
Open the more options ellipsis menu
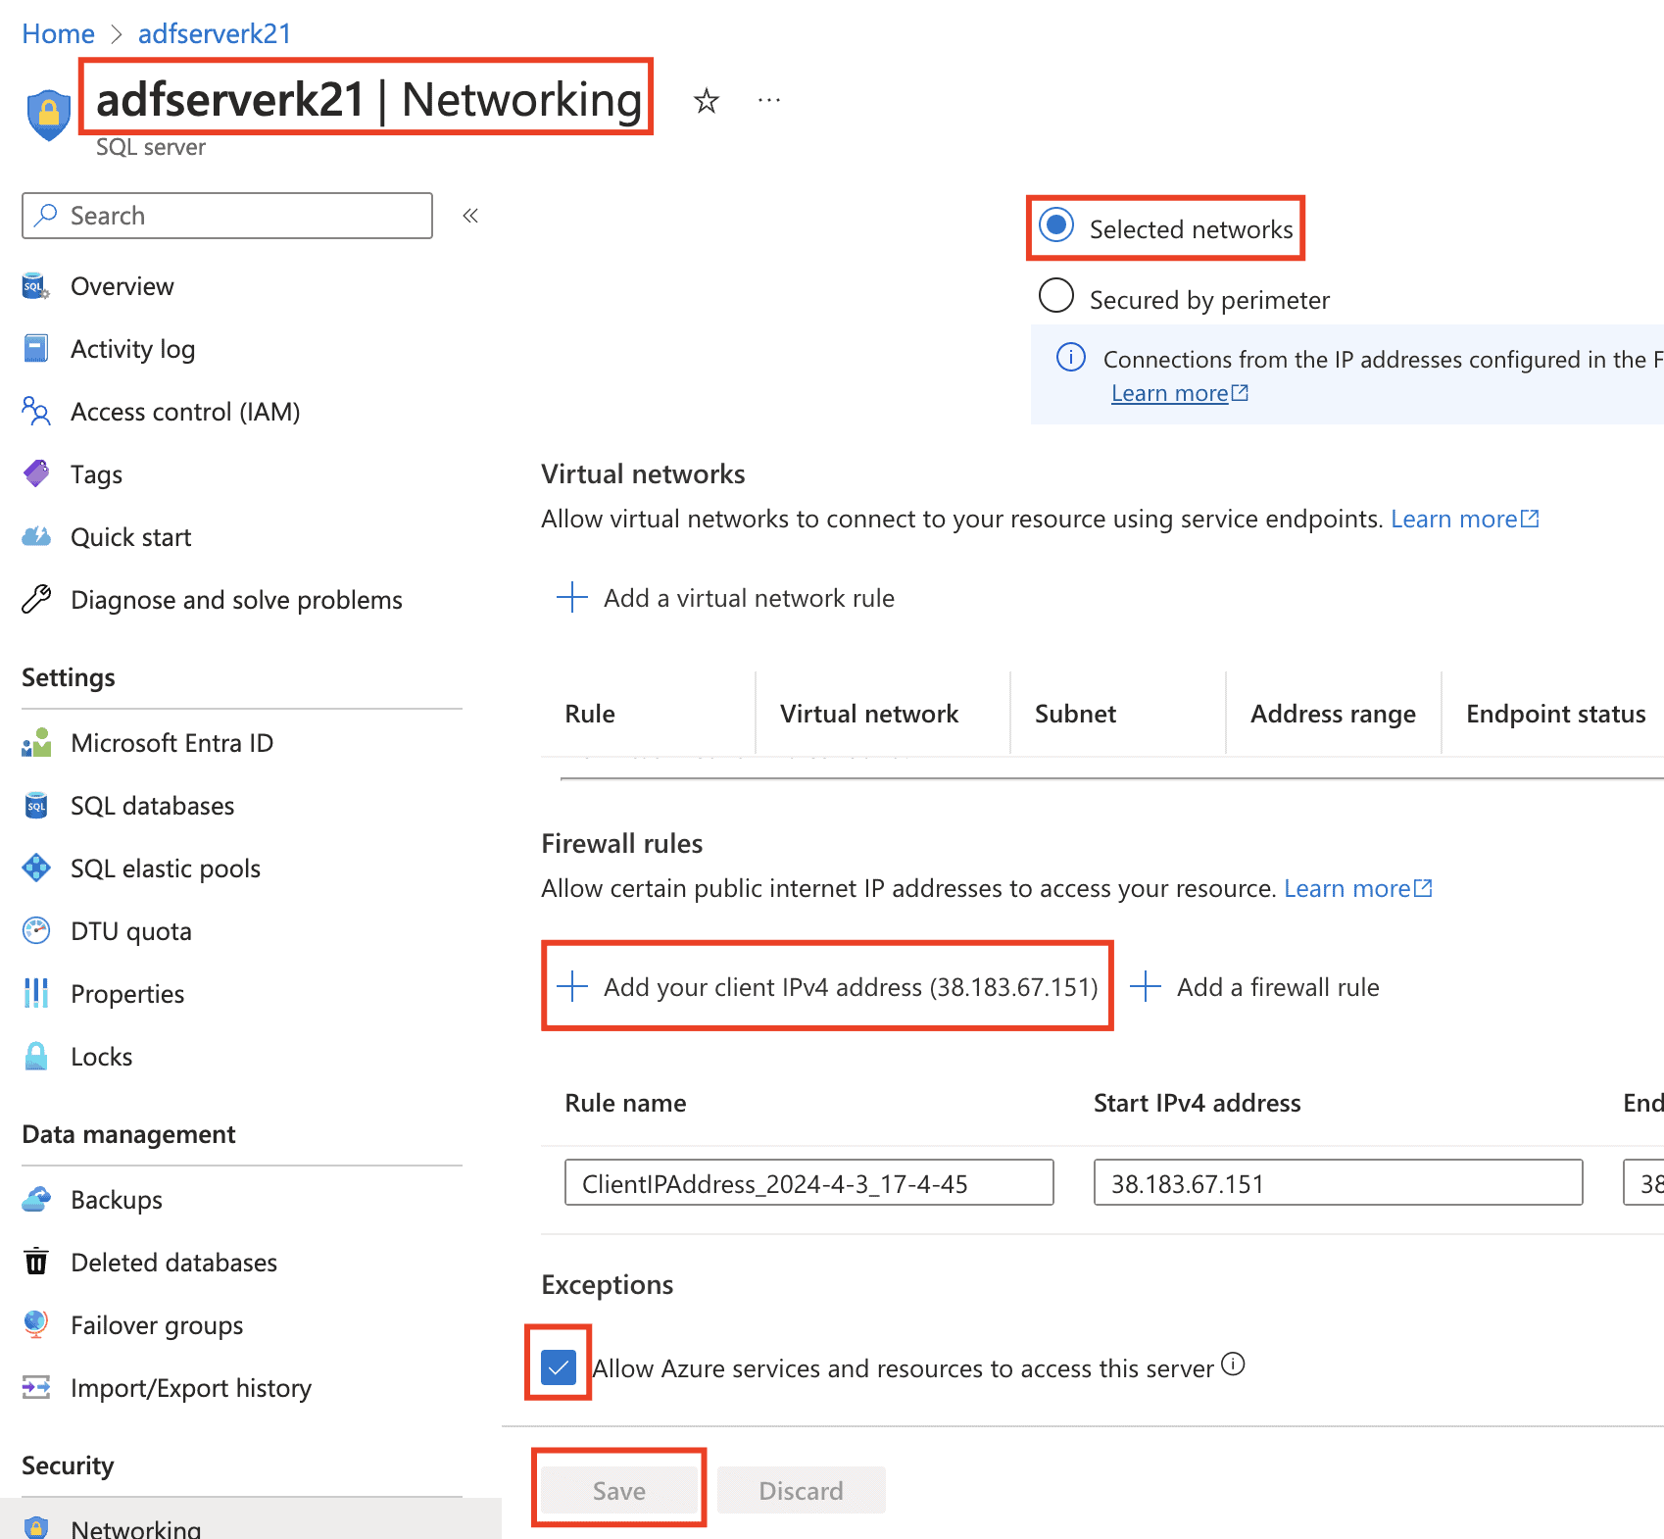[769, 101]
